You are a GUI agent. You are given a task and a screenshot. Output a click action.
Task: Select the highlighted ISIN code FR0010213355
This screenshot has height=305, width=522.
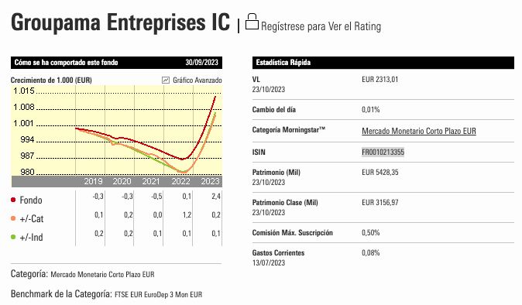pos(383,152)
